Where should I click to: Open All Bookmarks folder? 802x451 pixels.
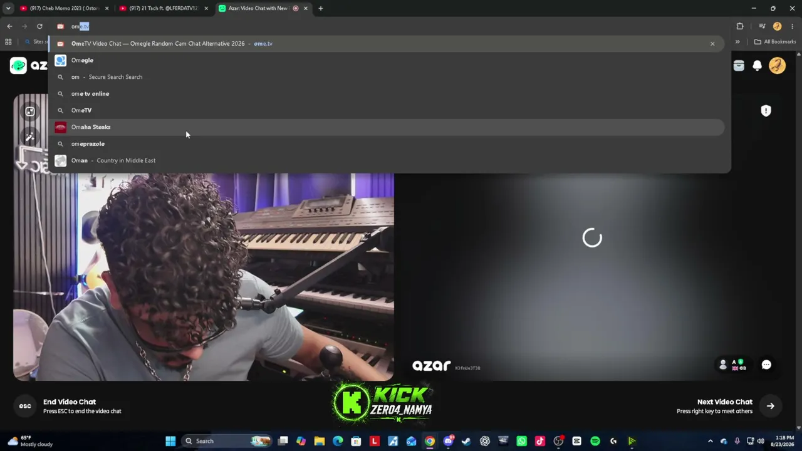tap(775, 42)
